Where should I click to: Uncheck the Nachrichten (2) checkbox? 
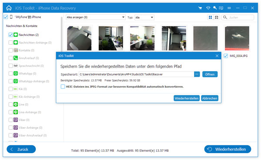tap(10, 35)
